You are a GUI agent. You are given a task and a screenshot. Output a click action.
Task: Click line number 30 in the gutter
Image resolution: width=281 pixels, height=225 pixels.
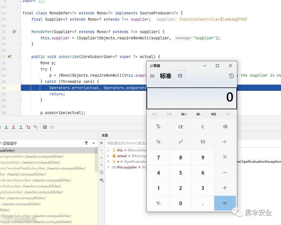tap(4, 113)
